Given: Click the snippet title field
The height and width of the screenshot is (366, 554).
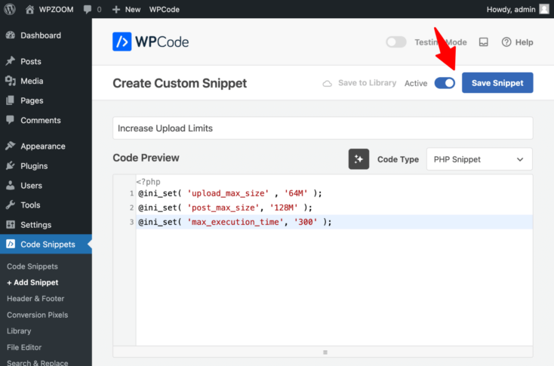Looking at the screenshot, I should (322, 128).
